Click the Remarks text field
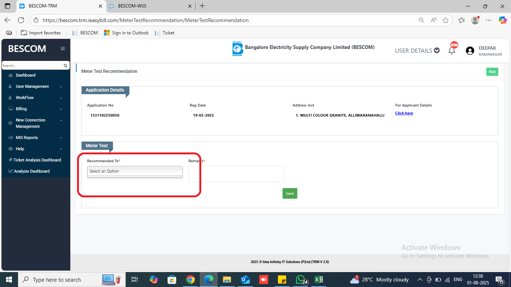511x287 pixels. tap(236, 174)
